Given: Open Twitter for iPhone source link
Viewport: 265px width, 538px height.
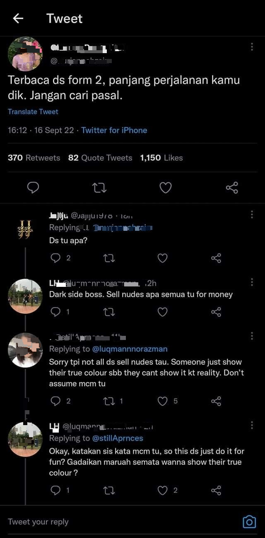Looking at the screenshot, I should point(114,130).
